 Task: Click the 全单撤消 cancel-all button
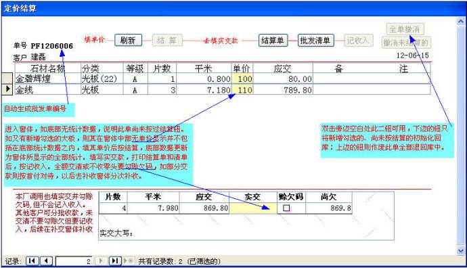tap(405, 29)
